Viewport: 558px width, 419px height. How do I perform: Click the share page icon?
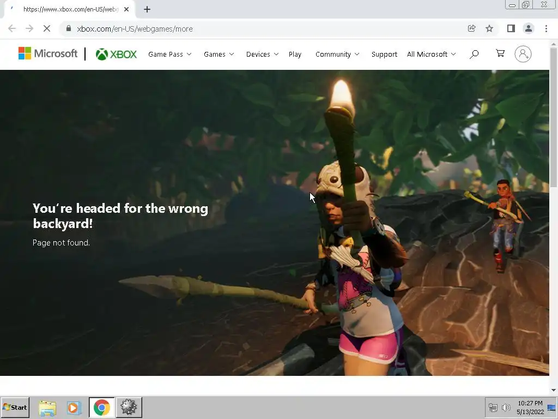pyautogui.click(x=471, y=28)
